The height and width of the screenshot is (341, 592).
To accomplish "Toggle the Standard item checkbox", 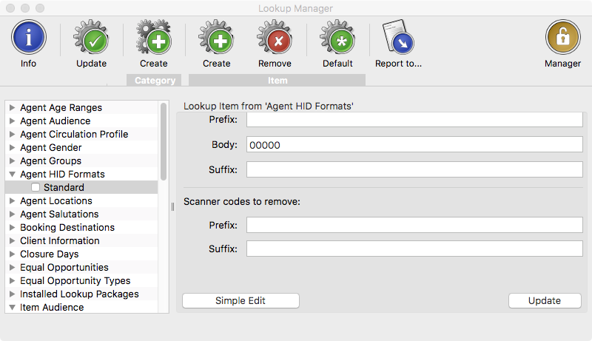I will (36, 187).
